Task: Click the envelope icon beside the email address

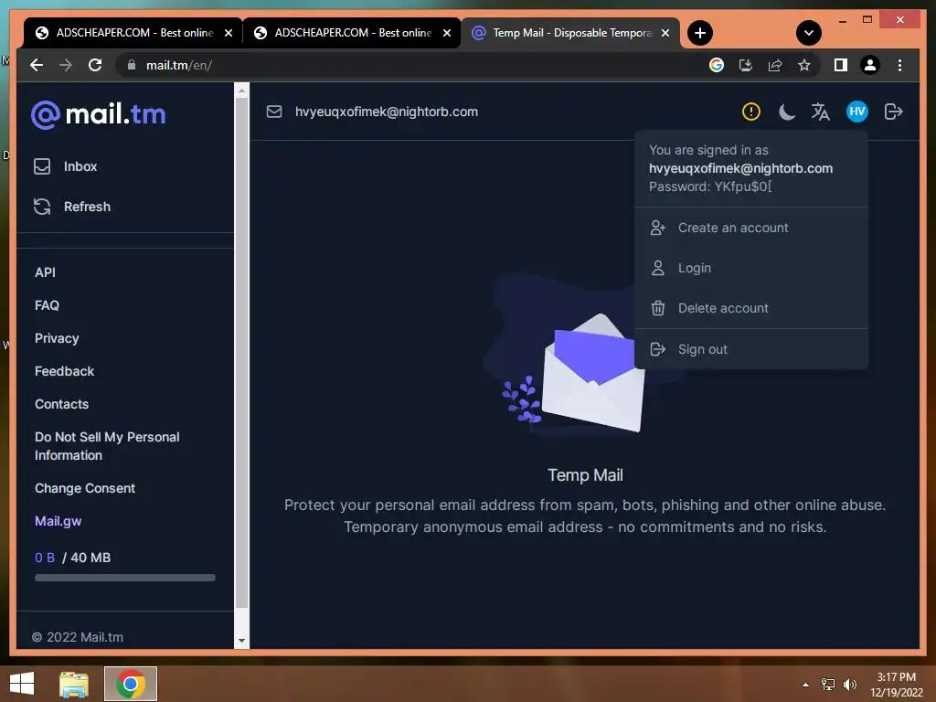Action: point(274,112)
